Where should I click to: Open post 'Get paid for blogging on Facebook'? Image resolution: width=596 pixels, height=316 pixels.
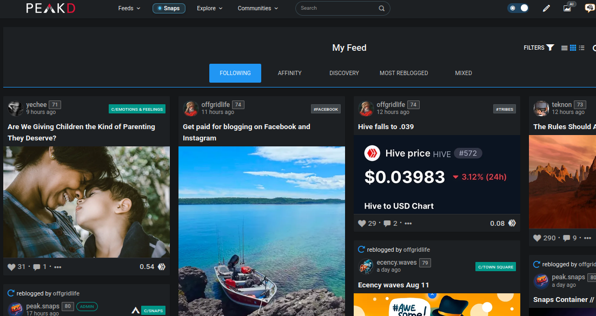coord(246,132)
